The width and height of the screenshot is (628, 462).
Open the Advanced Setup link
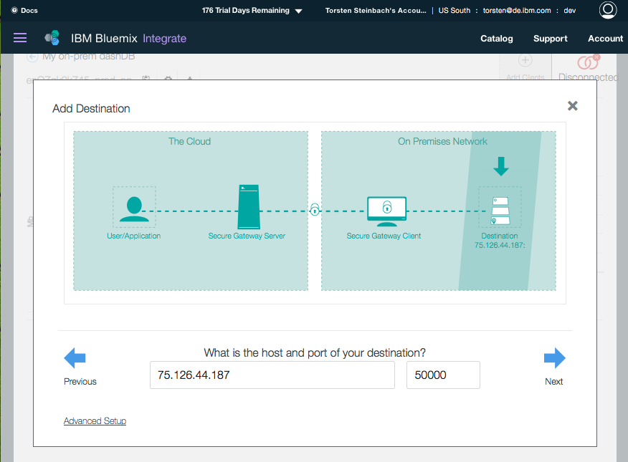(95, 420)
